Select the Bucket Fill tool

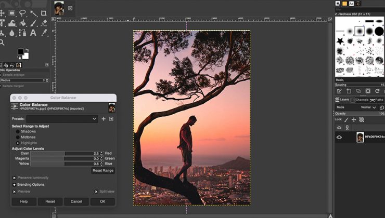pos(23,23)
